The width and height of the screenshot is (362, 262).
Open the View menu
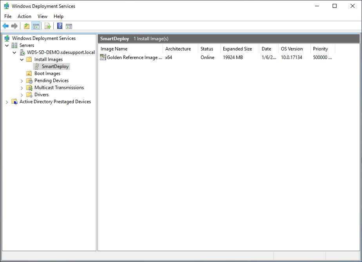42,16
